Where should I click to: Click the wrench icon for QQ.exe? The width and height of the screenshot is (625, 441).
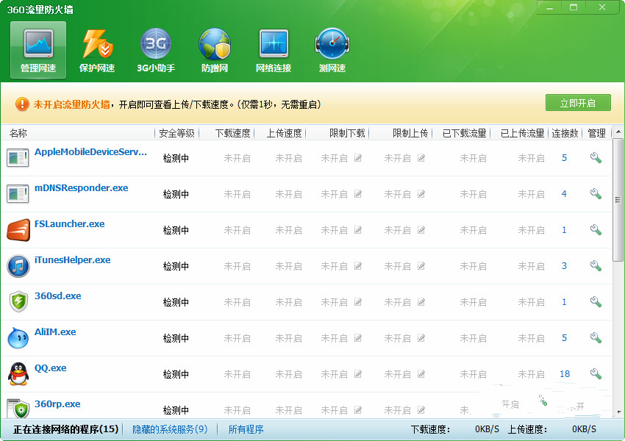coord(596,374)
